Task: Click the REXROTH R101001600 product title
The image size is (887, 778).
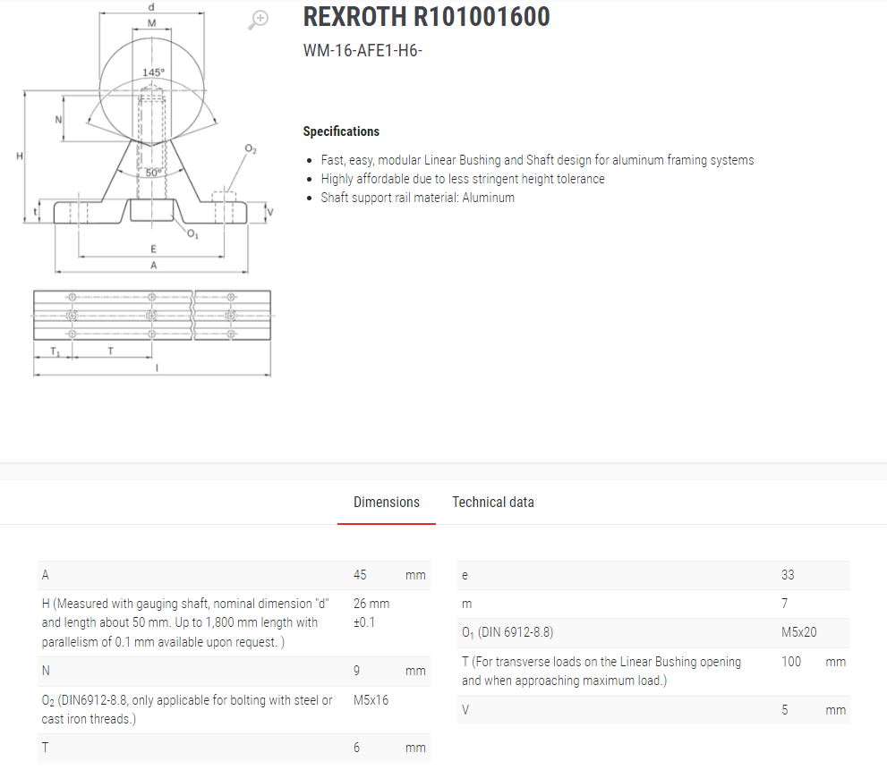Action: (426, 17)
